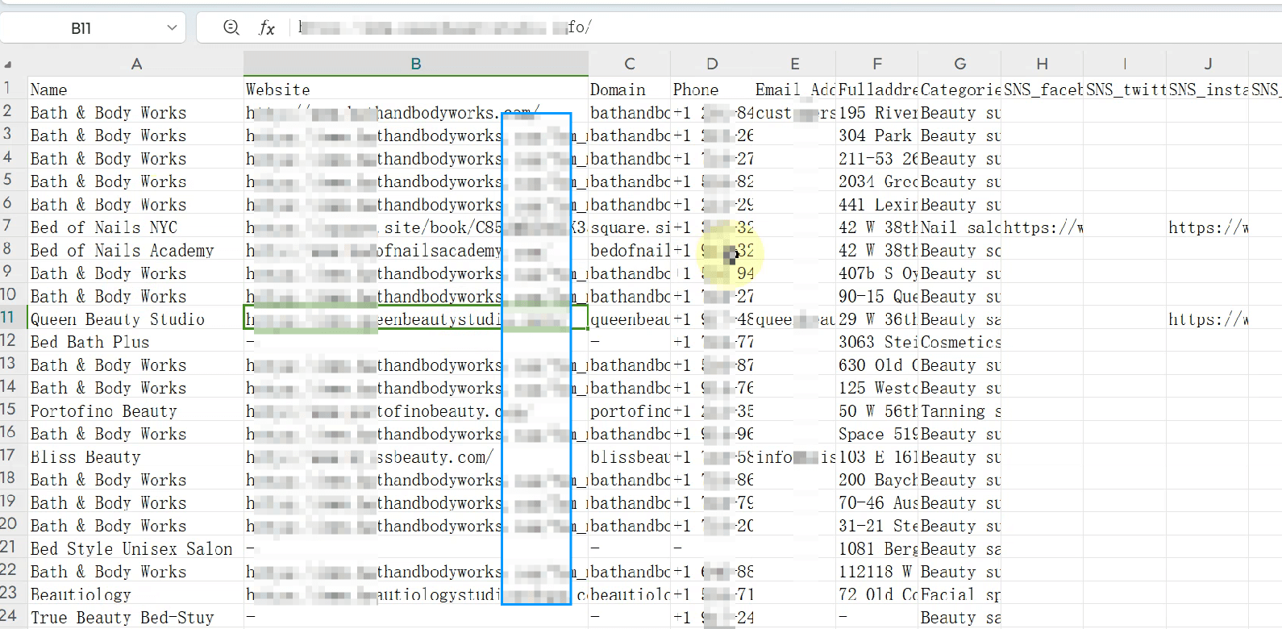
Task: Click the 'Phone' header cell
Action: coord(712,90)
